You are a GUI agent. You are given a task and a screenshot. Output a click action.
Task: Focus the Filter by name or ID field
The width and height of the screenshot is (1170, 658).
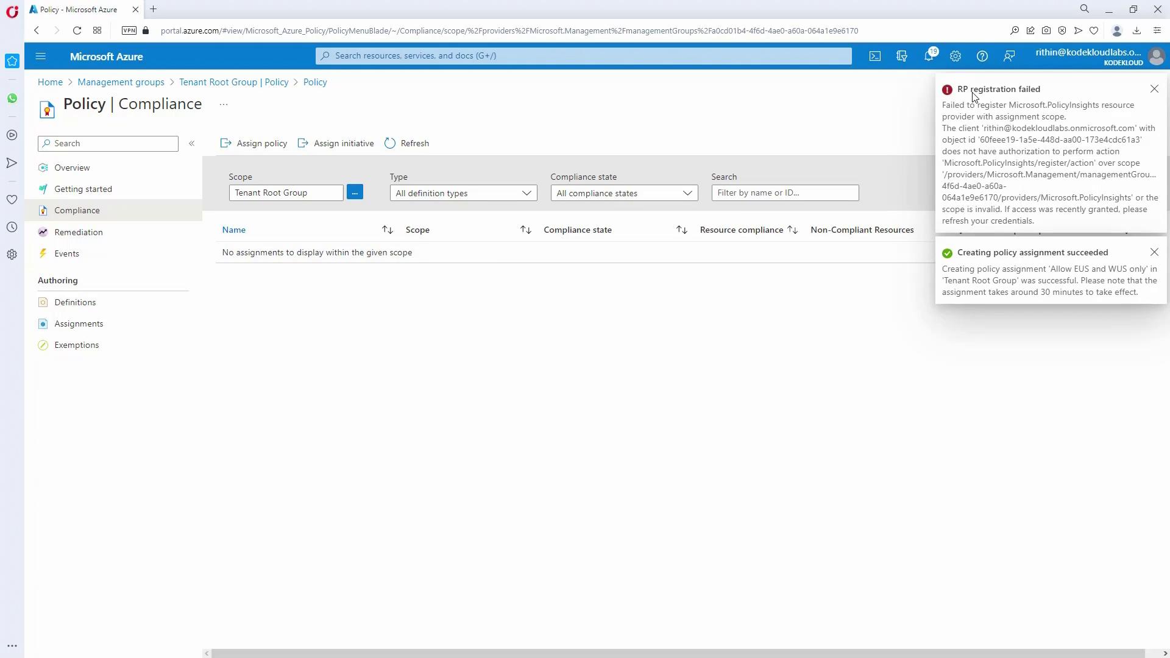[785, 193]
